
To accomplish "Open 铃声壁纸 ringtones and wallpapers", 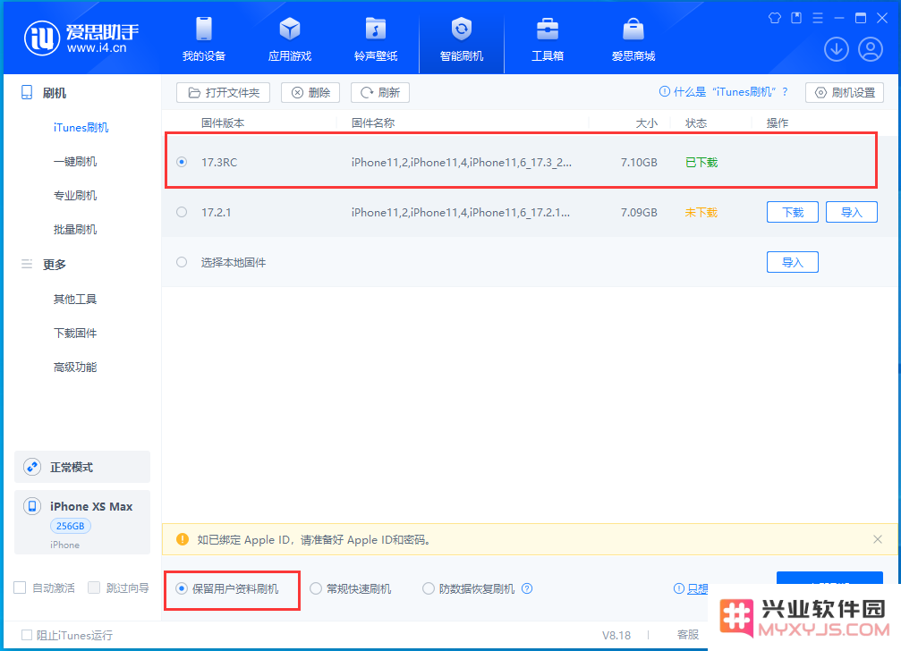I will point(376,39).
